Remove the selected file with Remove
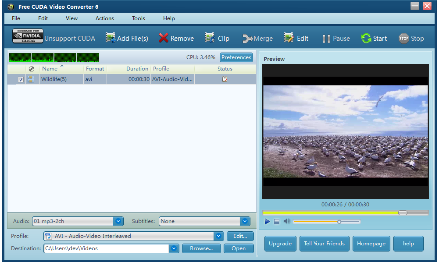The width and height of the screenshot is (439, 262). pyautogui.click(x=176, y=38)
